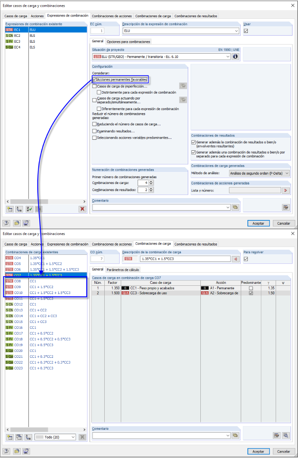Click Cancelar in lower dialog
The height and width of the screenshot is (458, 298).
[x=283, y=452]
